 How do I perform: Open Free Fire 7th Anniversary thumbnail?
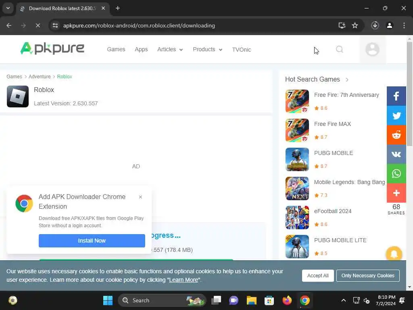coord(297,101)
